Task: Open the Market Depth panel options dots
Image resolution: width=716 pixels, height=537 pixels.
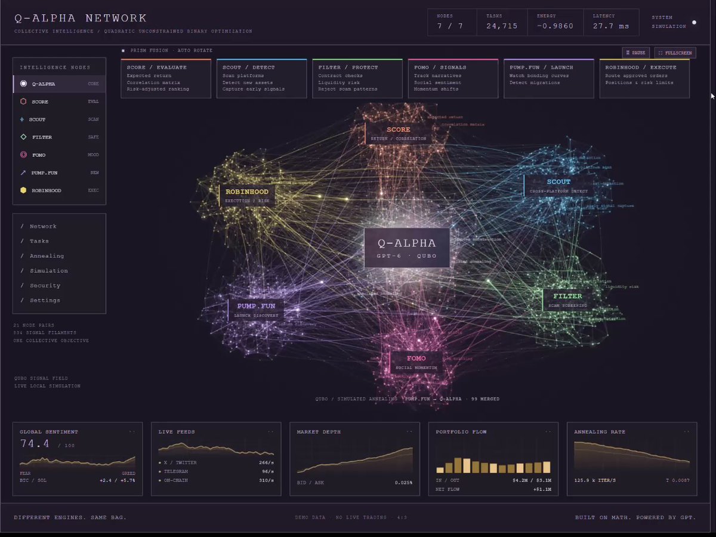Action: (409, 431)
